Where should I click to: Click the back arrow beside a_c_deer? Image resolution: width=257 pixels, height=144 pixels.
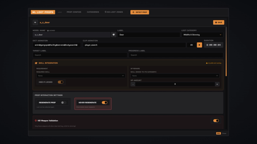tap(35, 22)
